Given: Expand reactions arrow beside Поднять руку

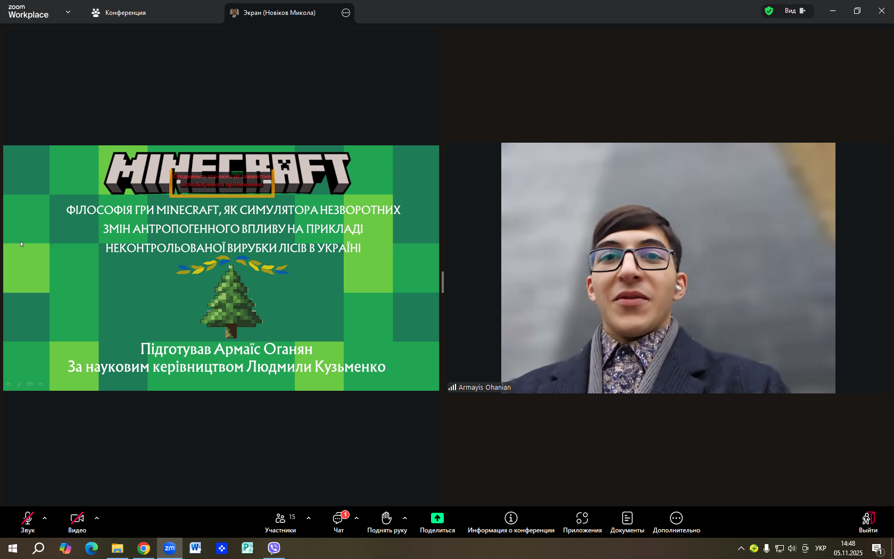Looking at the screenshot, I should [405, 518].
